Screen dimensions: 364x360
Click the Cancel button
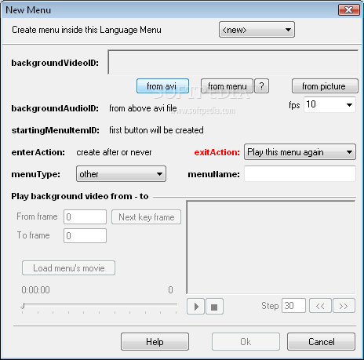coord(321,342)
